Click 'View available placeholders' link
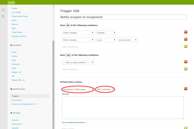 tap(74, 122)
